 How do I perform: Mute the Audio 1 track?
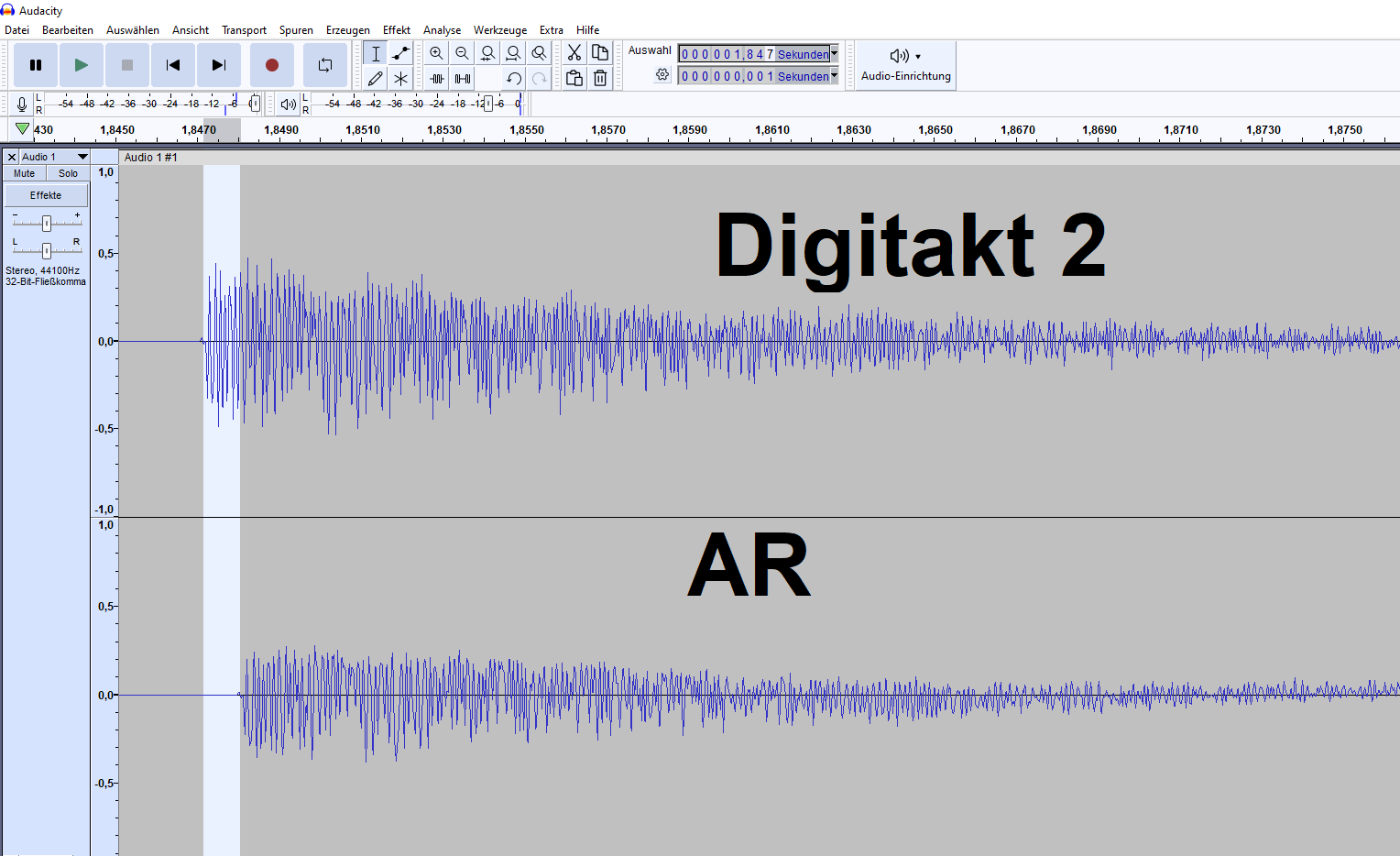tap(25, 173)
